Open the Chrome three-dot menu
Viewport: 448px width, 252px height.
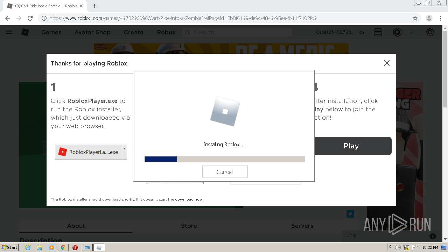(x=441, y=18)
